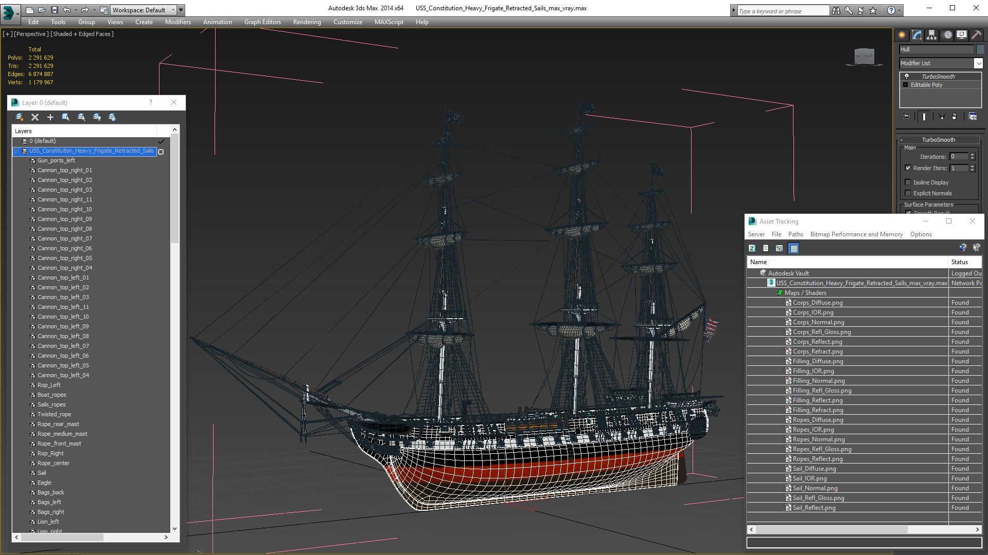This screenshot has width=988, height=555.
Task: Click the Project Folder icon in quick access toolbar
Action: point(103,10)
